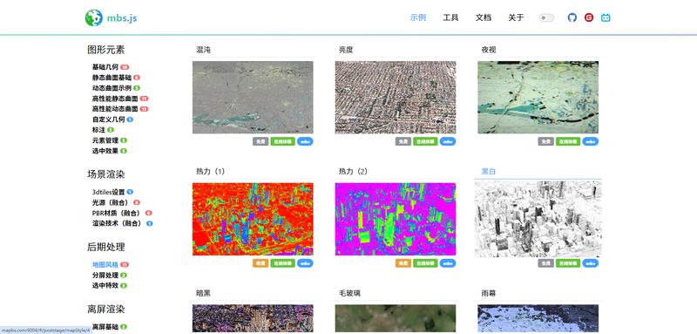697x334 pixels.
Task: Open the 3dtiles设置 category
Action: pos(108,192)
